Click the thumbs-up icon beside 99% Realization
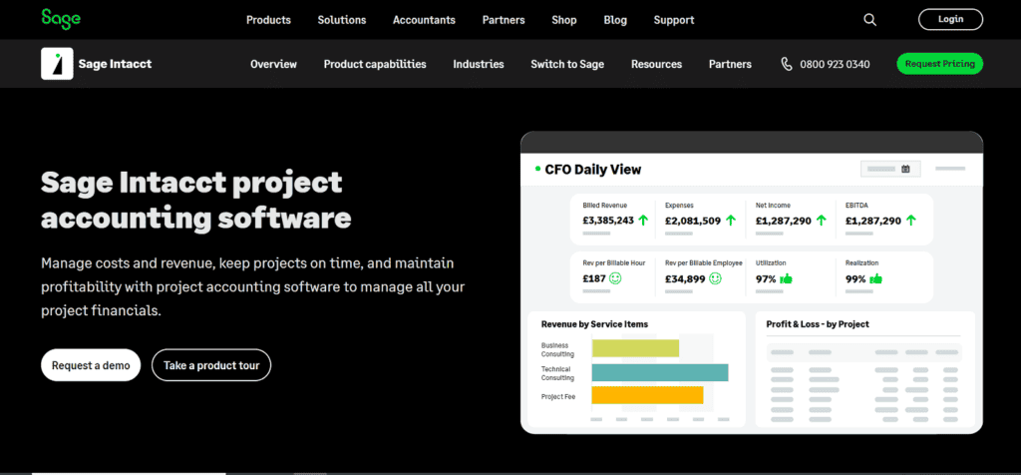Screen dimensions: 1021x475 click(x=875, y=278)
